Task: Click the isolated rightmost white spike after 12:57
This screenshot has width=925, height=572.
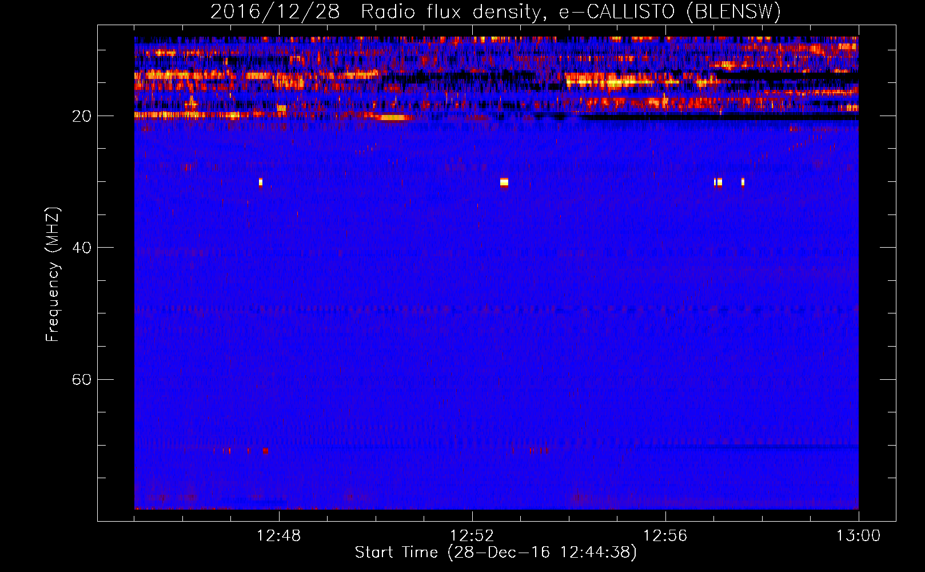Action: 743,182
